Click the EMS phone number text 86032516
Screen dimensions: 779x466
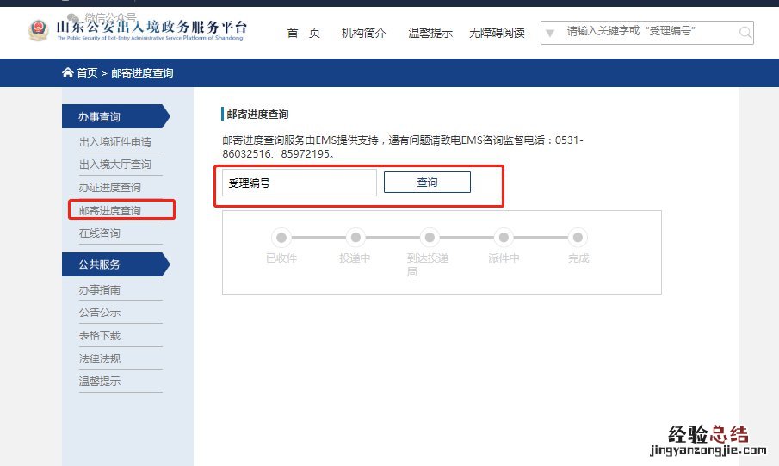tap(246, 153)
